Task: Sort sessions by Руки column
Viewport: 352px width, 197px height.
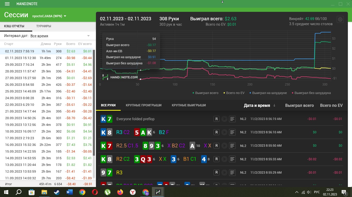Action: [x=58, y=44]
